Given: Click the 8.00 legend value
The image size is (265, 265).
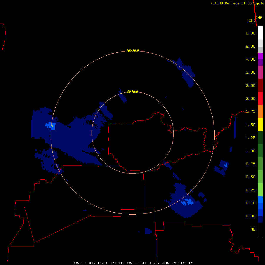Looking at the screenshot, I should point(251,33).
